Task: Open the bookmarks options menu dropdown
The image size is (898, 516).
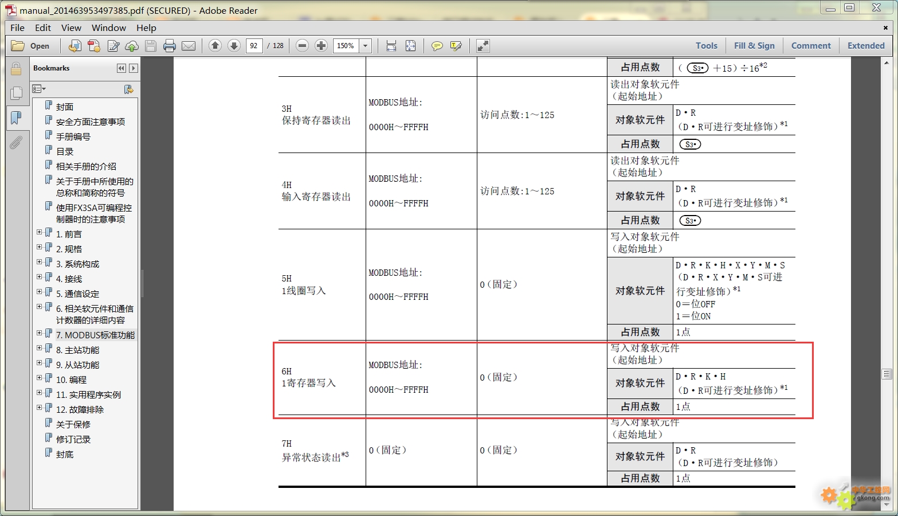Action: (x=39, y=89)
